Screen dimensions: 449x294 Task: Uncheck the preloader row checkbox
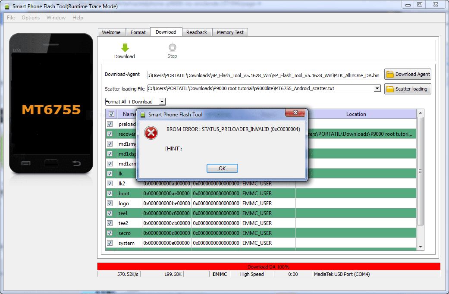pos(110,124)
